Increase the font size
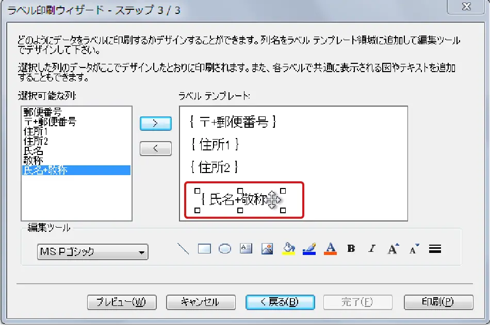 393,249
